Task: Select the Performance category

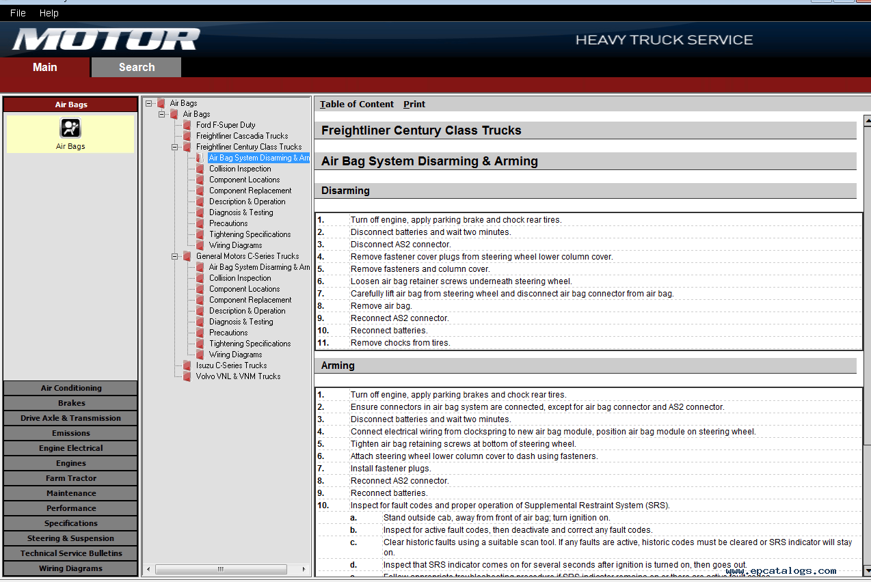Action: pyautogui.click(x=71, y=508)
